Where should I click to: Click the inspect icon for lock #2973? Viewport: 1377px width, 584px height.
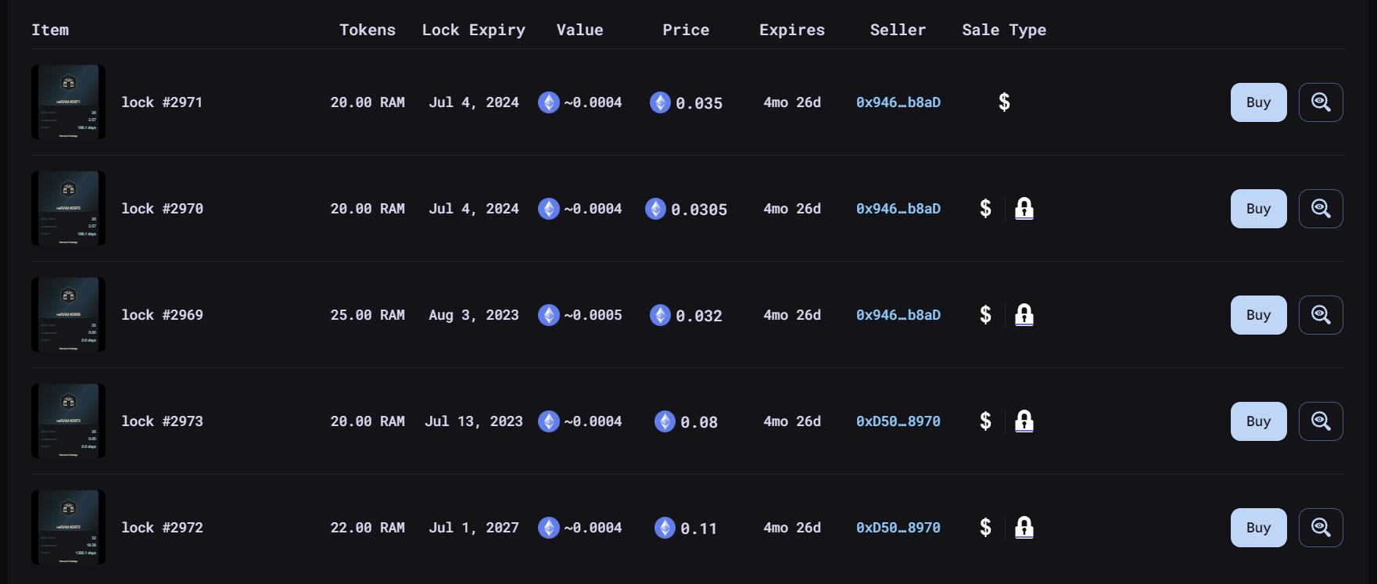(x=1321, y=421)
